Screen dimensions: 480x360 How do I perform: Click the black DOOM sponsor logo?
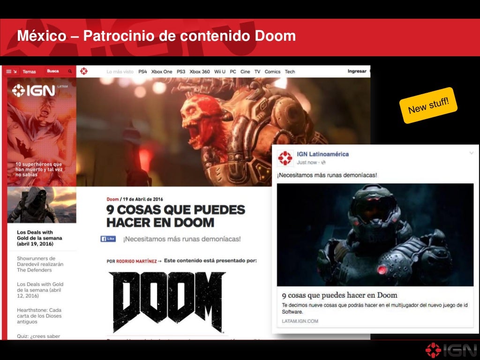point(167,302)
